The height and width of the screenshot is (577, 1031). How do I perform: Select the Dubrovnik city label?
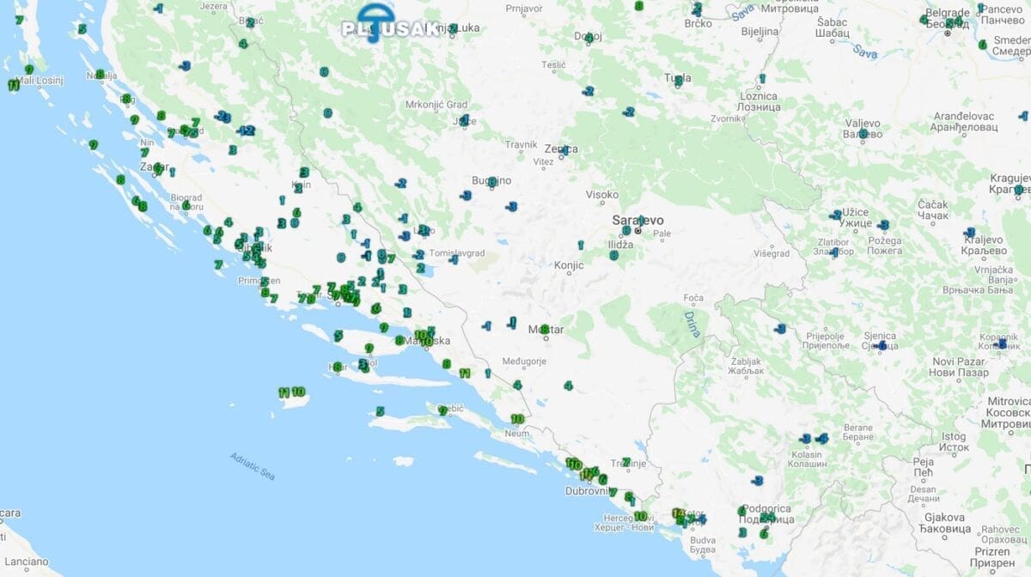point(586,491)
